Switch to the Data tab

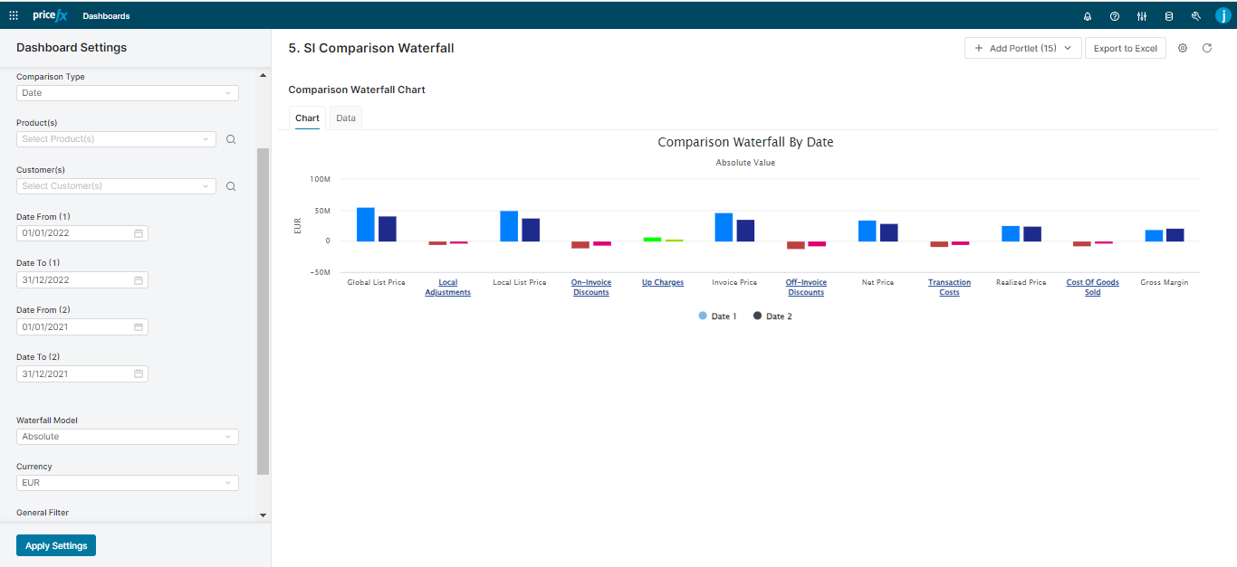(345, 118)
